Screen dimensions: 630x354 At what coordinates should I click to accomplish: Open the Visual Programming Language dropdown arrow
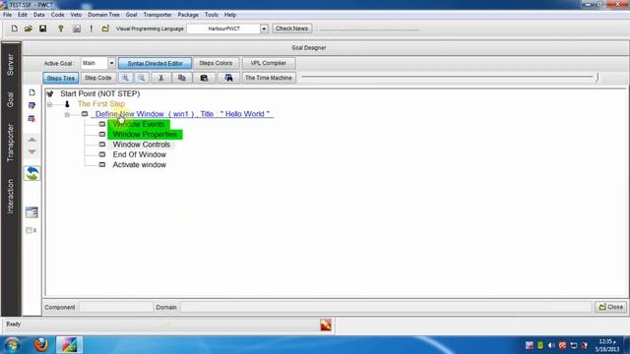[x=264, y=29]
